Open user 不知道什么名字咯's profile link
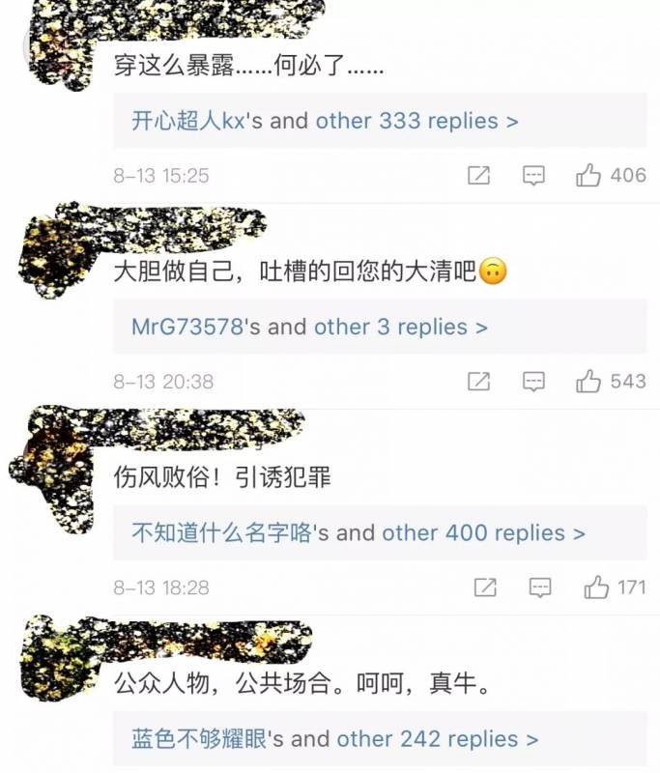660x773 pixels. tap(222, 533)
